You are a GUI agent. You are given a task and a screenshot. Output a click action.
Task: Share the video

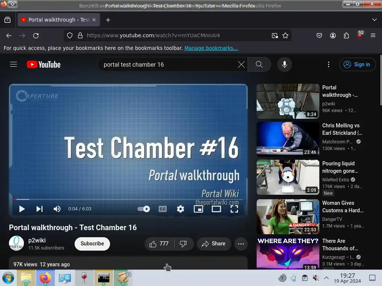pyautogui.click(x=214, y=244)
